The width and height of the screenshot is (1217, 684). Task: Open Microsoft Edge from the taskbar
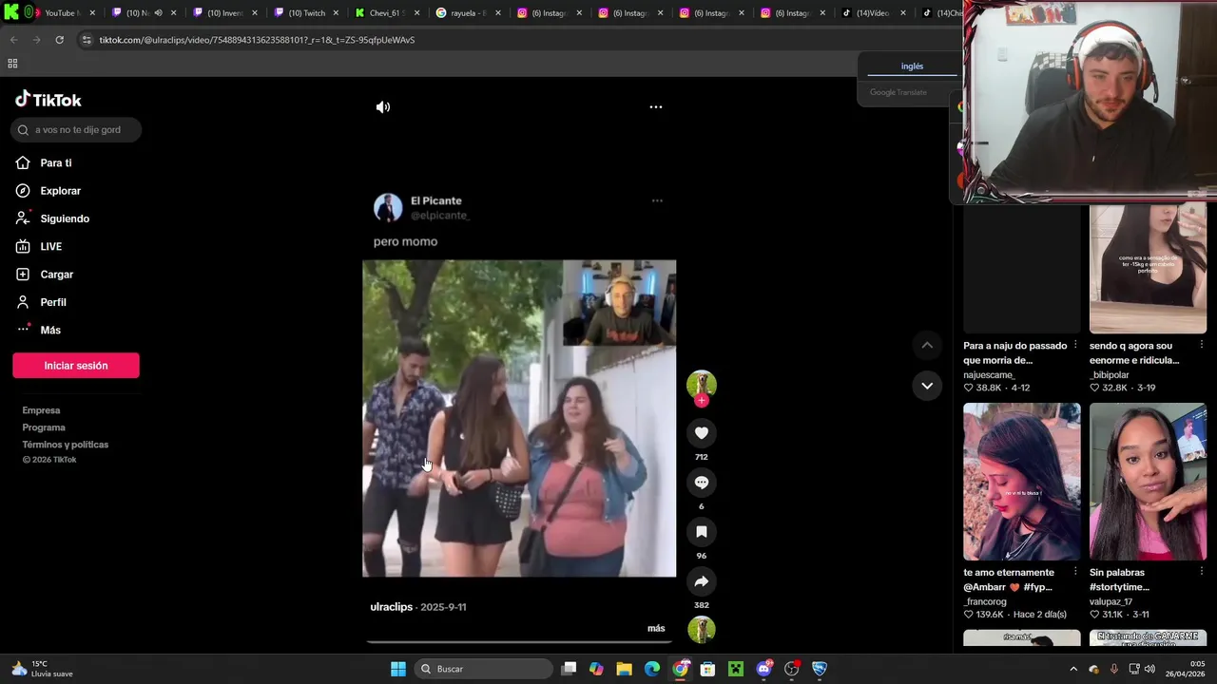pyautogui.click(x=651, y=669)
